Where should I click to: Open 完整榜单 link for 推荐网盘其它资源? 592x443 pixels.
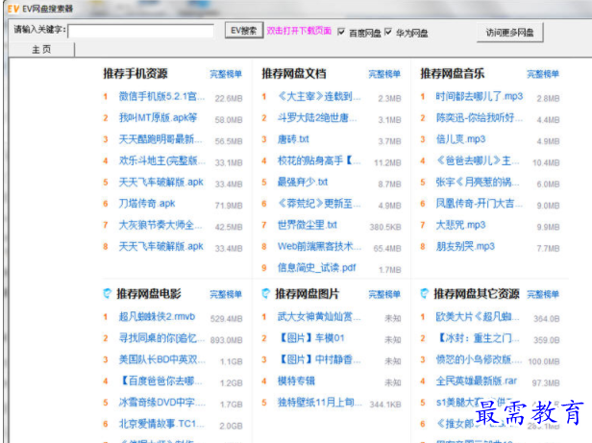(x=543, y=294)
